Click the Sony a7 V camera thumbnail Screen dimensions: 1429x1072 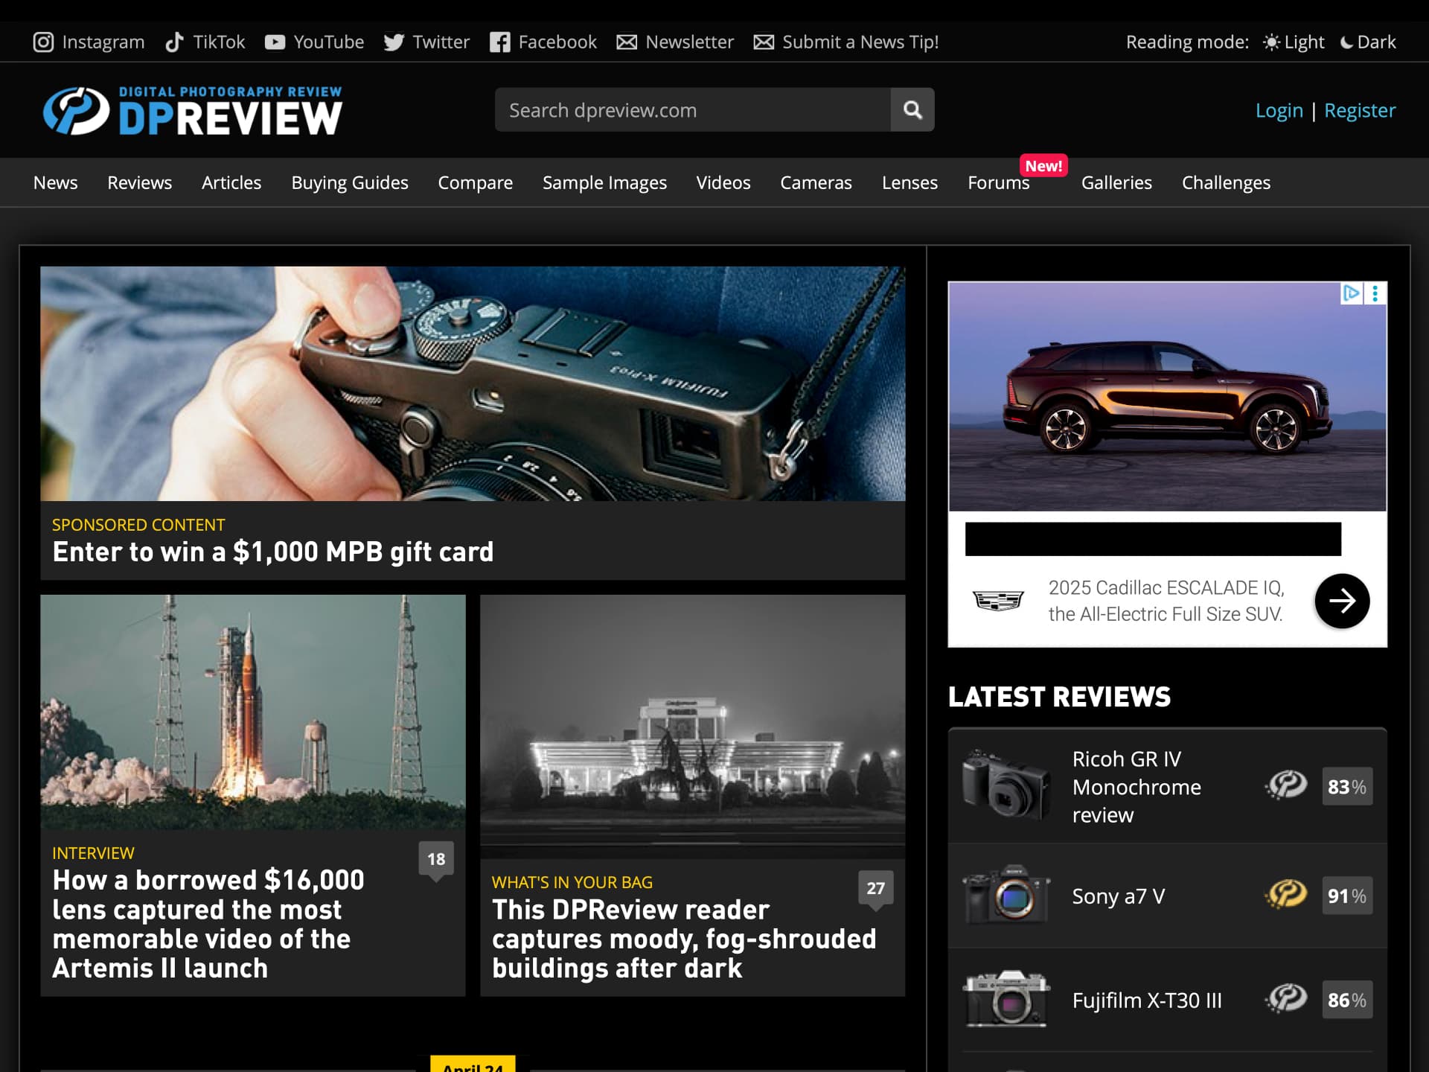1006,895
